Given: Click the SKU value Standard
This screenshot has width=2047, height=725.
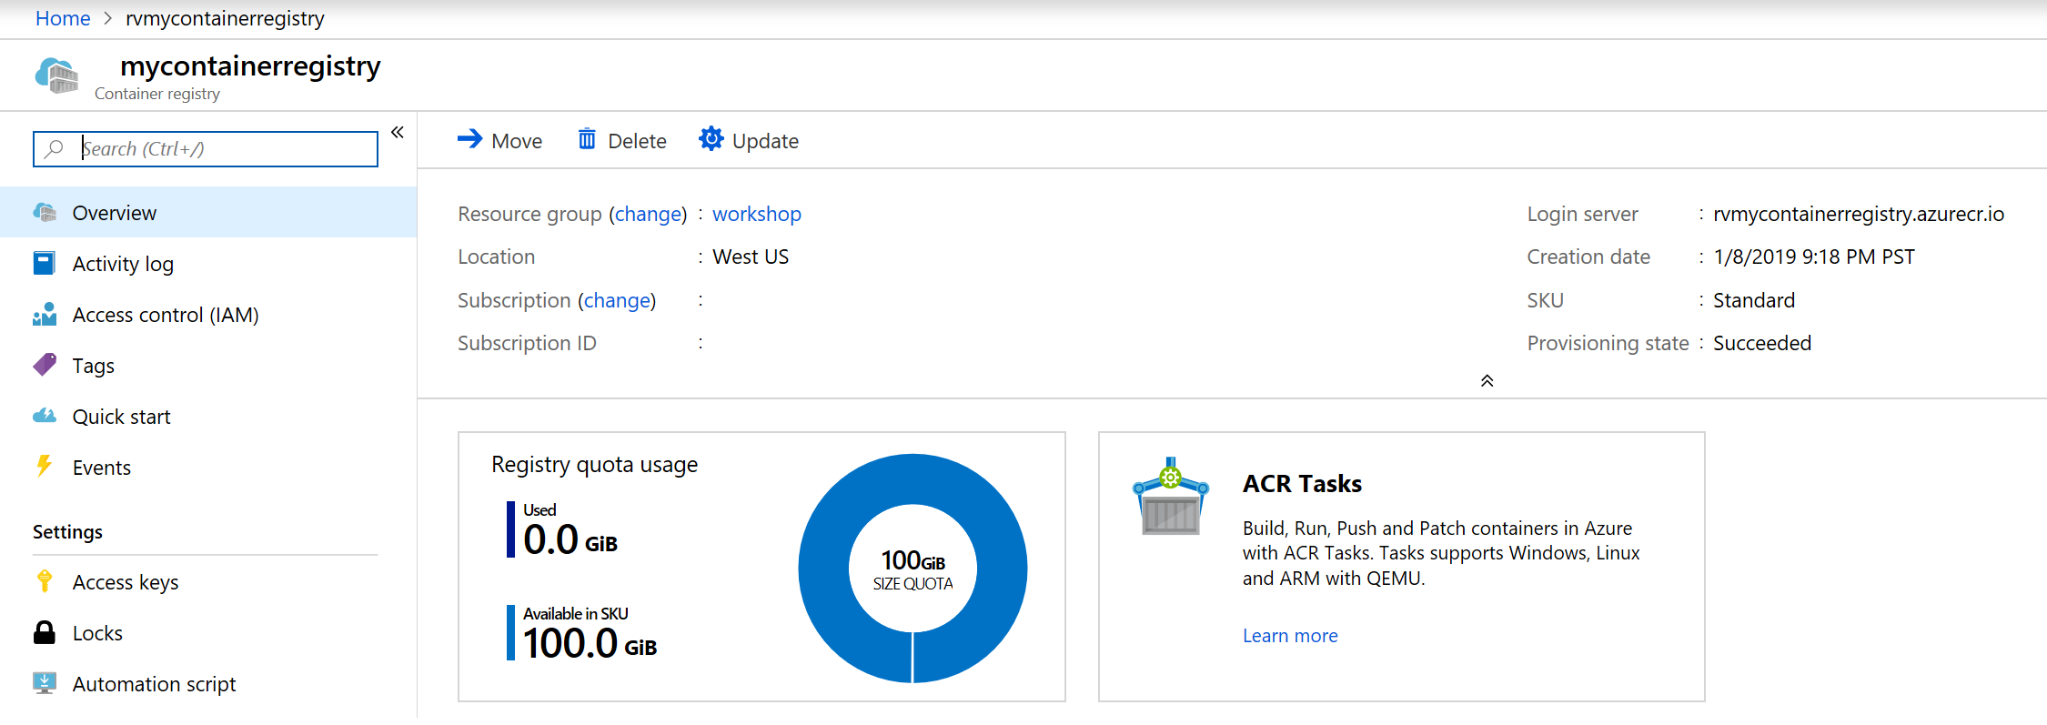Looking at the screenshot, I should [1754, 300].
